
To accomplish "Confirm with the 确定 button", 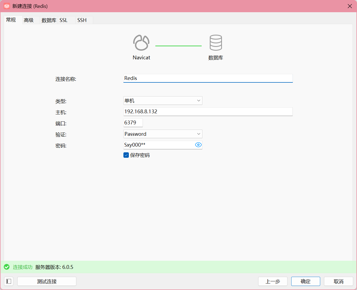I will tap(306, 281).
